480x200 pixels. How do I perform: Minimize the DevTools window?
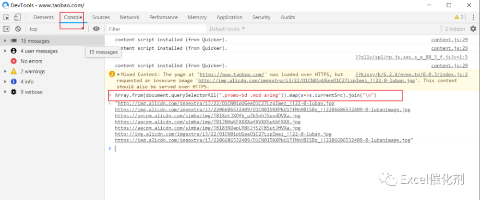pyautogui.click(x=429, y=5)
